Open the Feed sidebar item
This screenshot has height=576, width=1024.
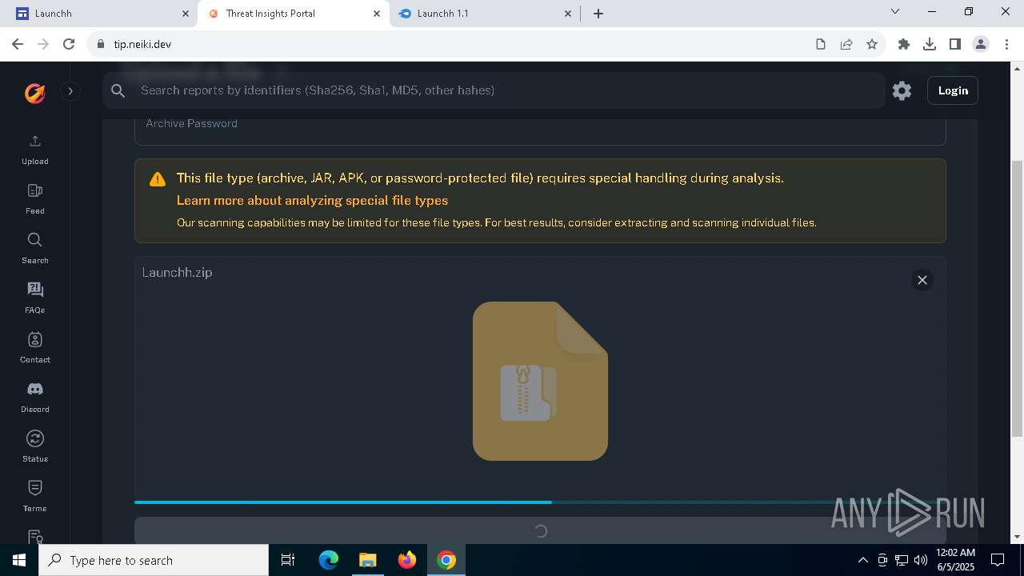(x=34, y=199)
